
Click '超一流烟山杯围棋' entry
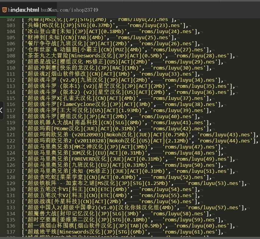(51, 226)
